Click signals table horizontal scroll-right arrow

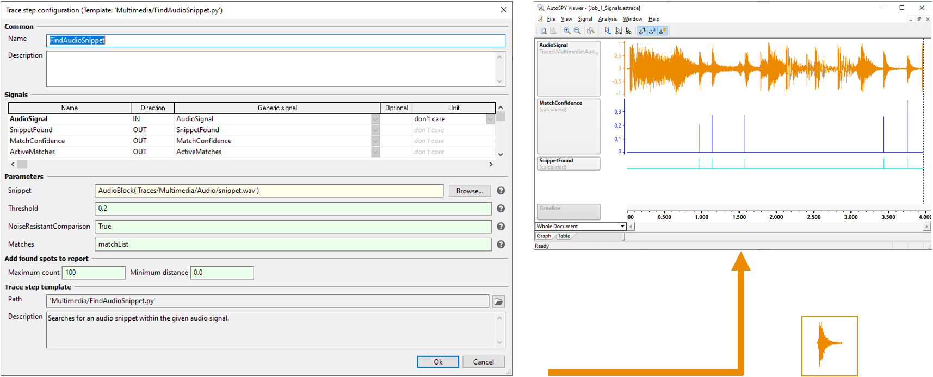491,164
